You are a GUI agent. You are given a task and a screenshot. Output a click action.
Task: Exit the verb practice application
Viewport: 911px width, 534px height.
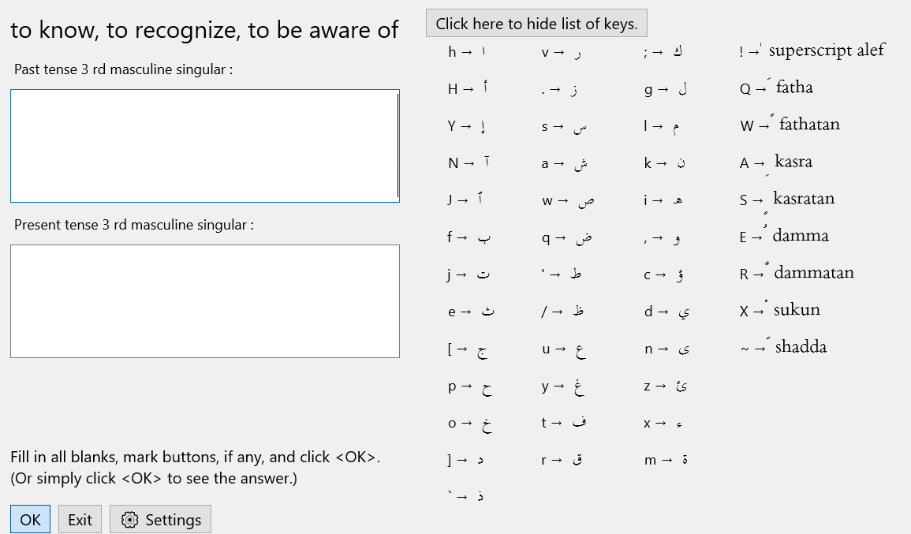[x=80, y=518]
